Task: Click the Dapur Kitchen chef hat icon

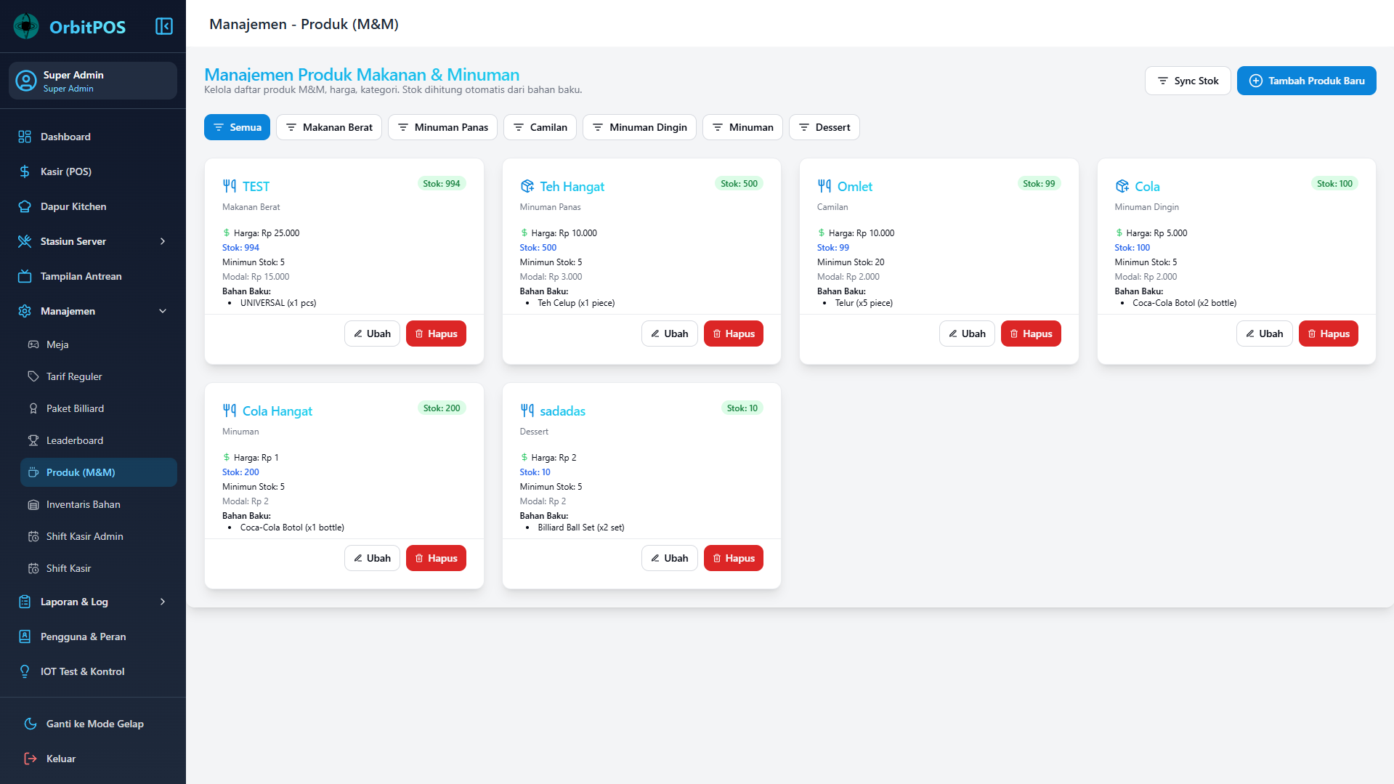Action: 23,206
